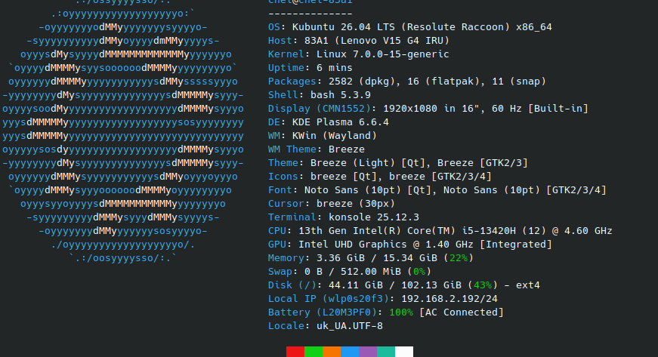Image resolution: width=658 pixels, height=357 pixels.
Task: Click the green color block
Action: tap(314, 352)
